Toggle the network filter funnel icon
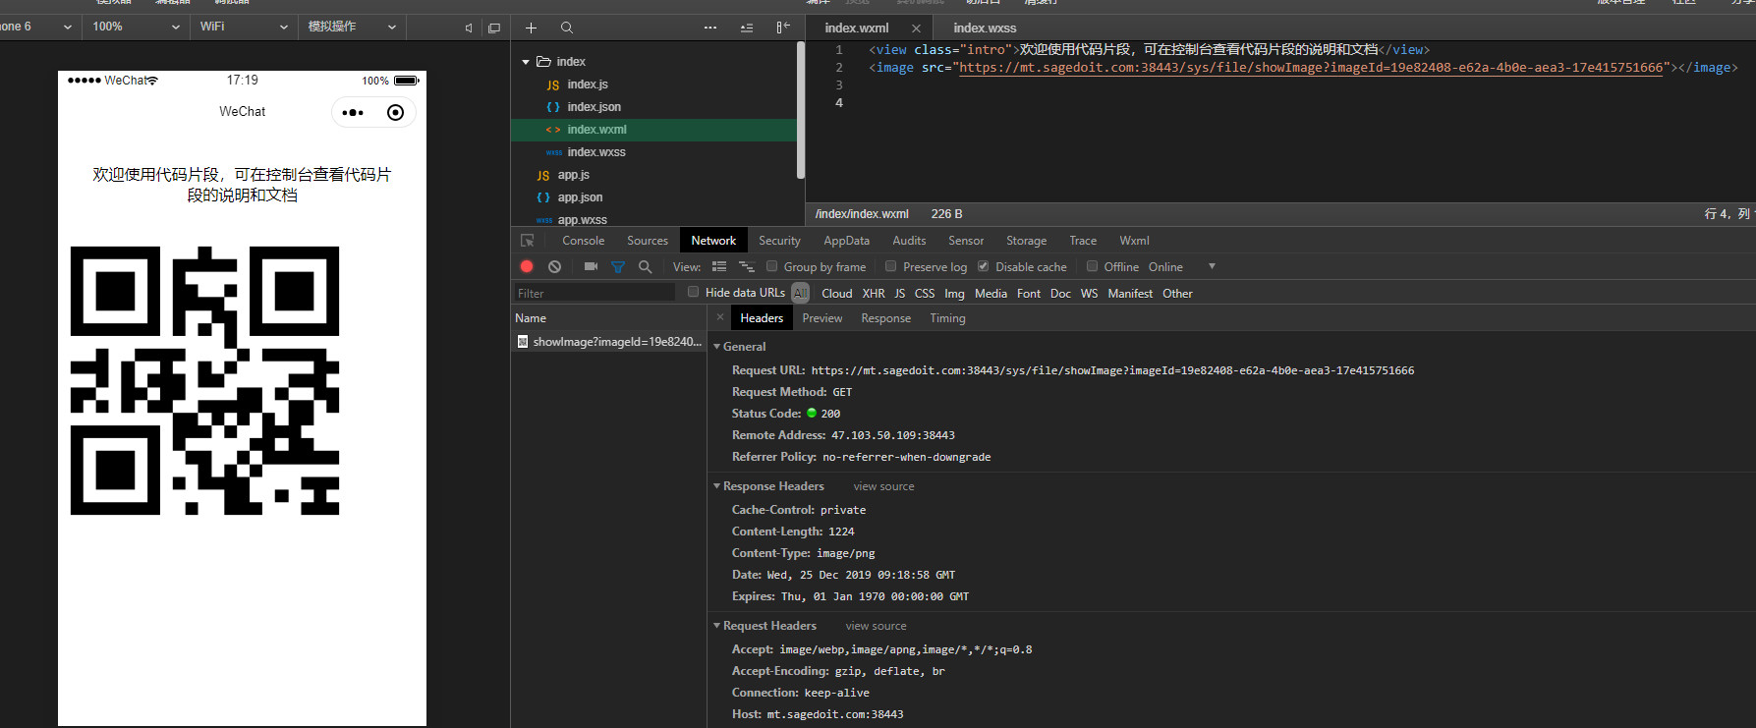The height and width of the screenshot is (728, 1756). click(618, 266)
